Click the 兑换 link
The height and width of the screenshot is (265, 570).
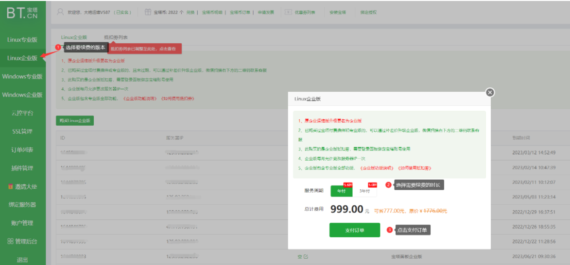click(190, 12)
